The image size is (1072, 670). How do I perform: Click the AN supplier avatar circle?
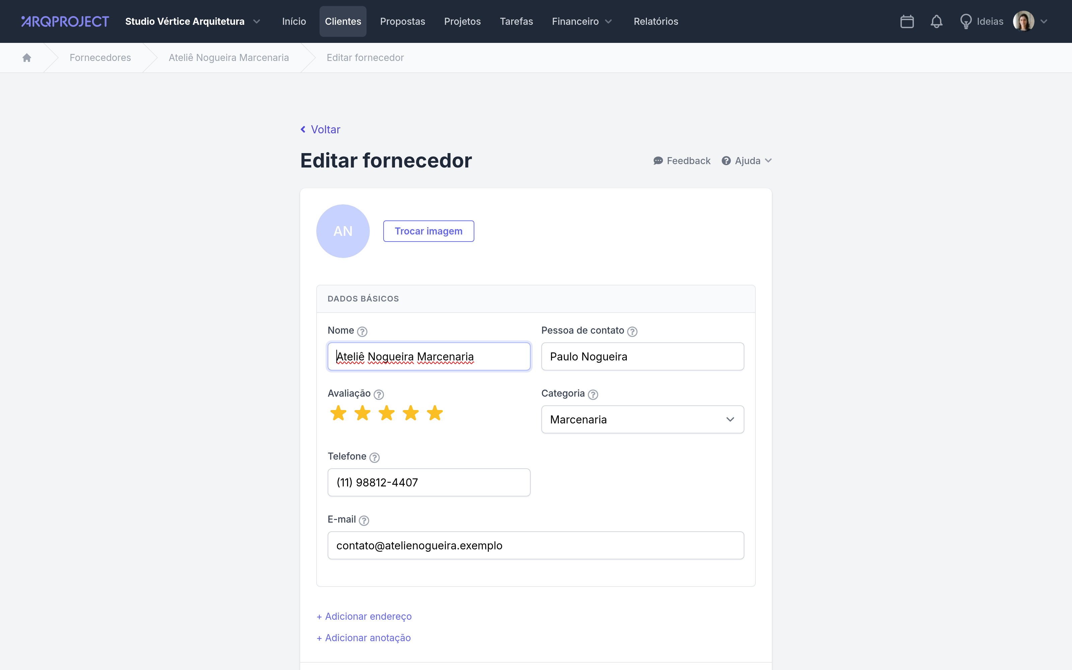click(x=343, y=231)
